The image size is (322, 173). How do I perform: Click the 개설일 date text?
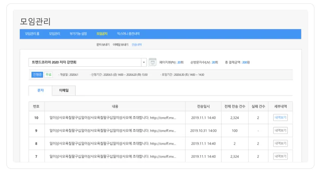click(x=68, y=75)
